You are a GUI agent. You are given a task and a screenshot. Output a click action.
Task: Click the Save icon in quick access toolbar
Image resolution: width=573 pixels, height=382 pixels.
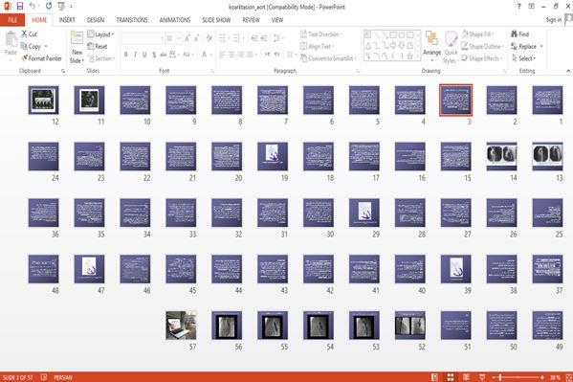20,6
